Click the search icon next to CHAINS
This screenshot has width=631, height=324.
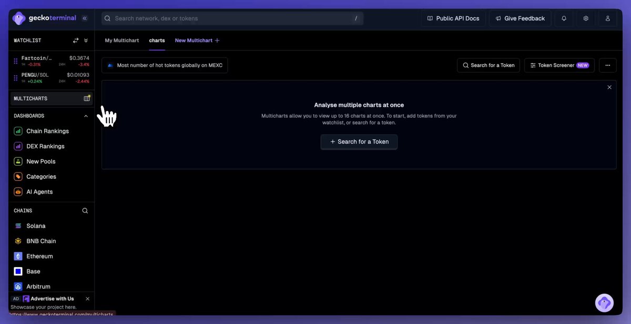(x=84, y=210)
